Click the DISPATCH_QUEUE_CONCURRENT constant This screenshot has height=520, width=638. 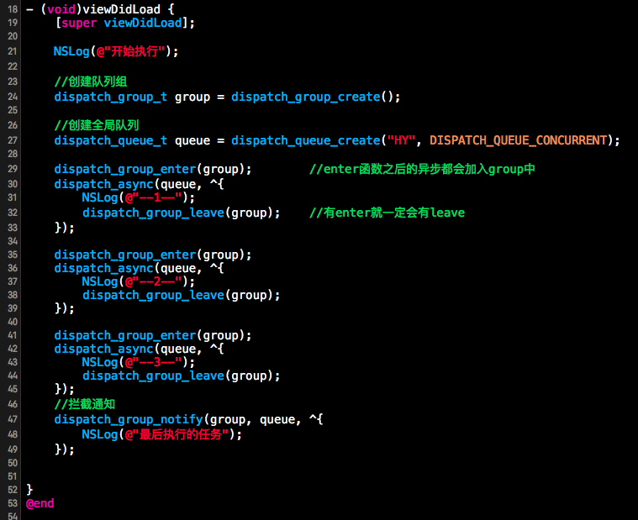519,140
